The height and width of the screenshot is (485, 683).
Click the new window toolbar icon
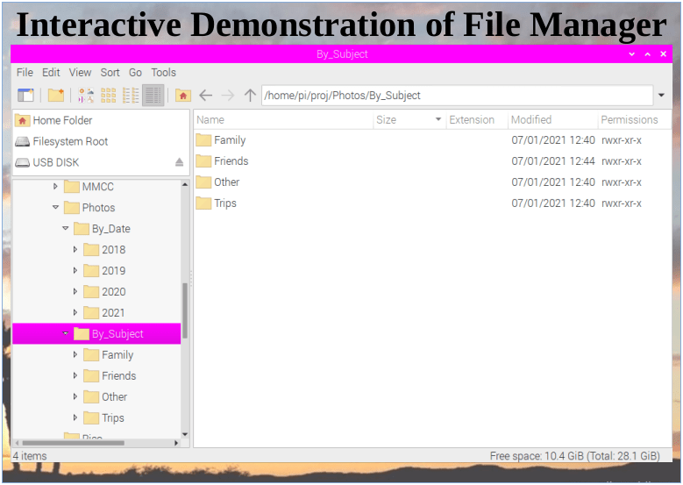click(x=25, y=96)
